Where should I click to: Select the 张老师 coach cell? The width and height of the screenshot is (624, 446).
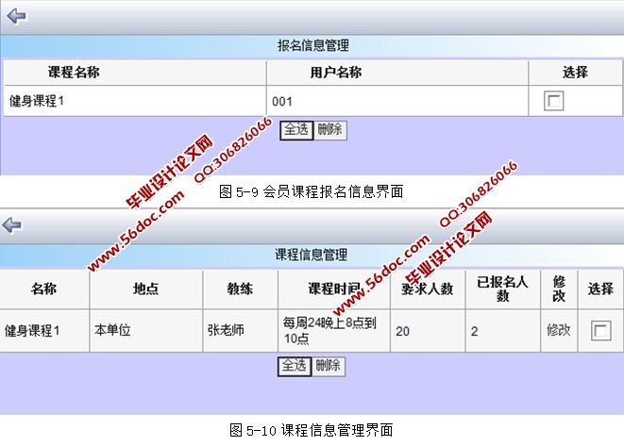coord(240,331)
